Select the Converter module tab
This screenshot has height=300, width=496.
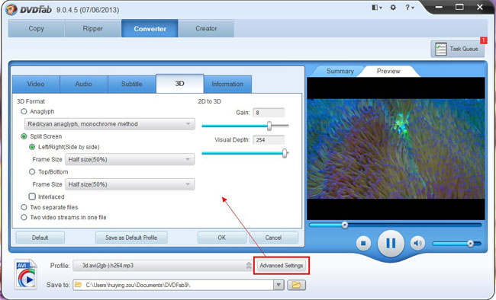(x=150, y=28)
